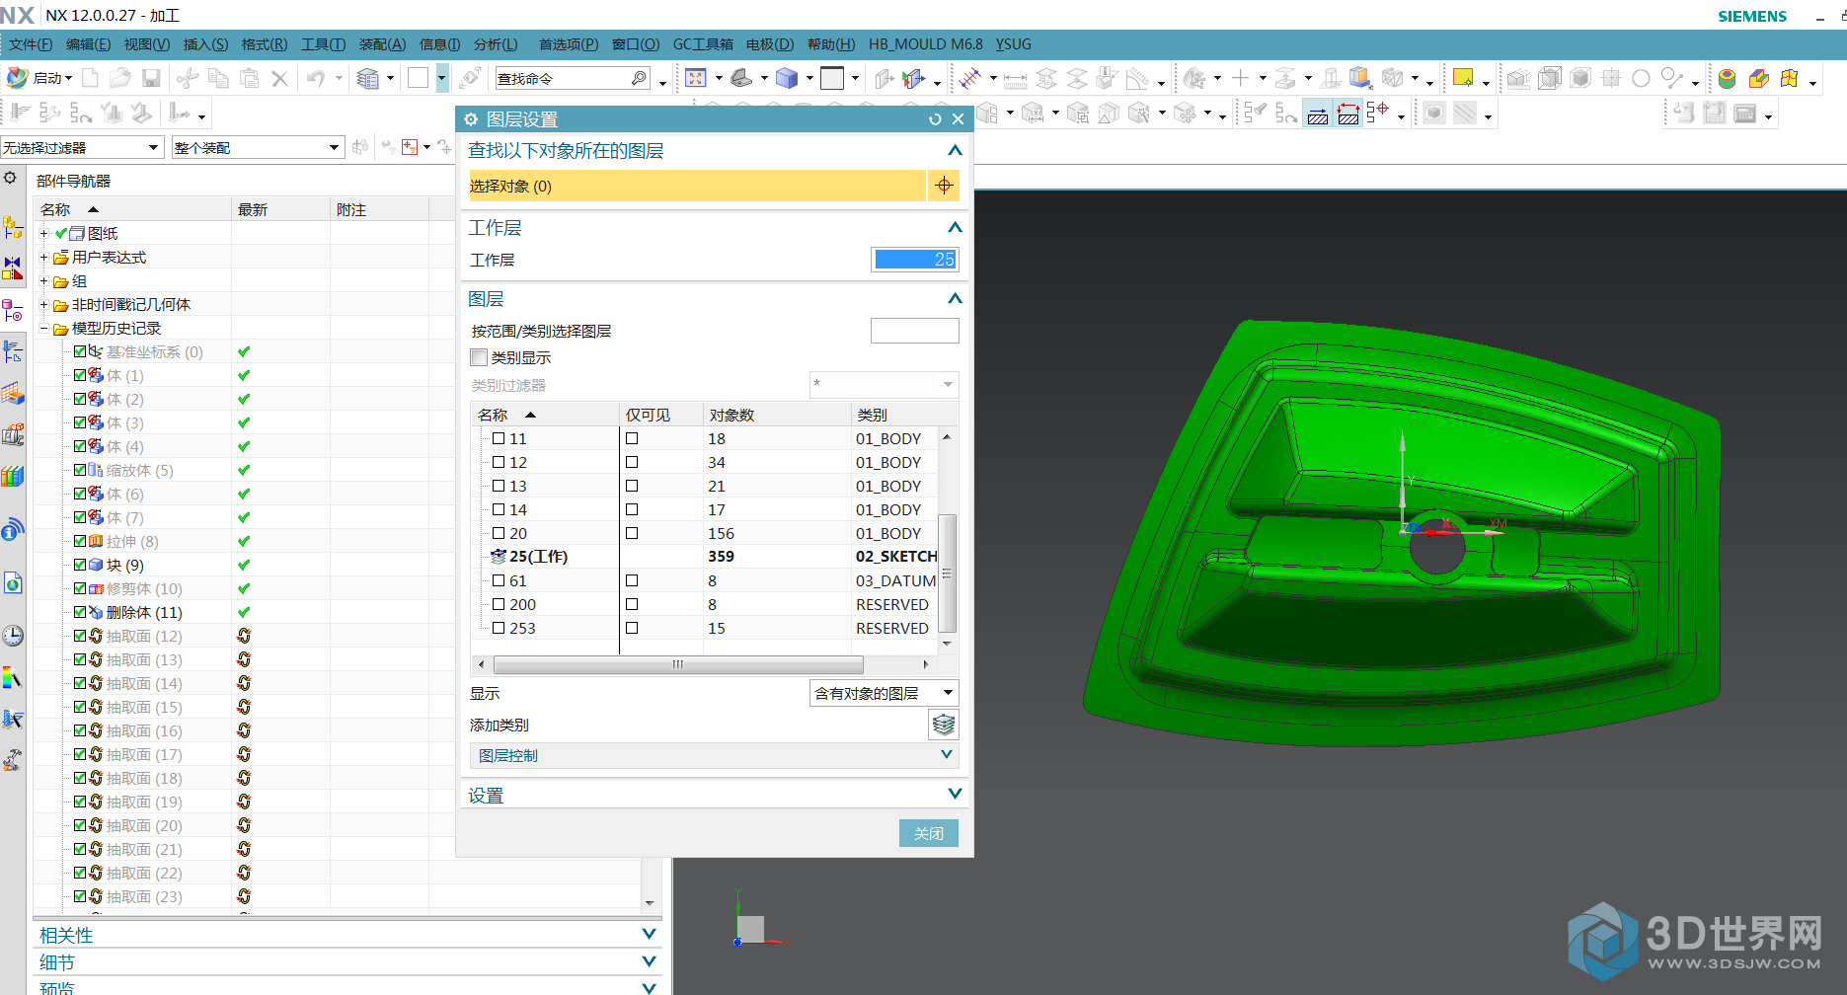Tick the checkbox for layer 253

coord(499,628)
